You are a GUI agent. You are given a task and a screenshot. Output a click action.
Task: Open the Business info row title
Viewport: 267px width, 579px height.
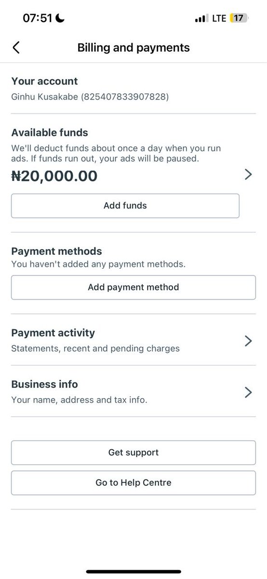click(x=44, y=384)
